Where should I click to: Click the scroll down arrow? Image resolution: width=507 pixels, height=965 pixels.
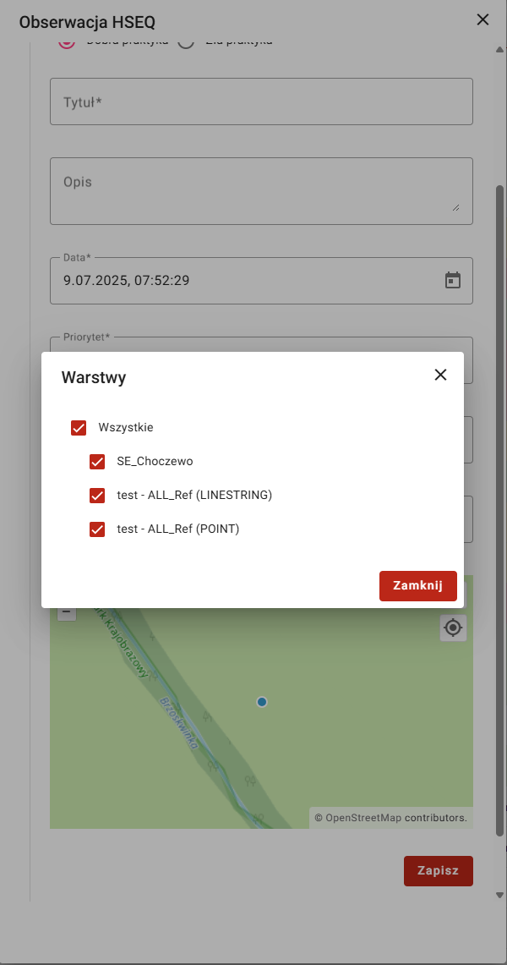pos(499,895)
